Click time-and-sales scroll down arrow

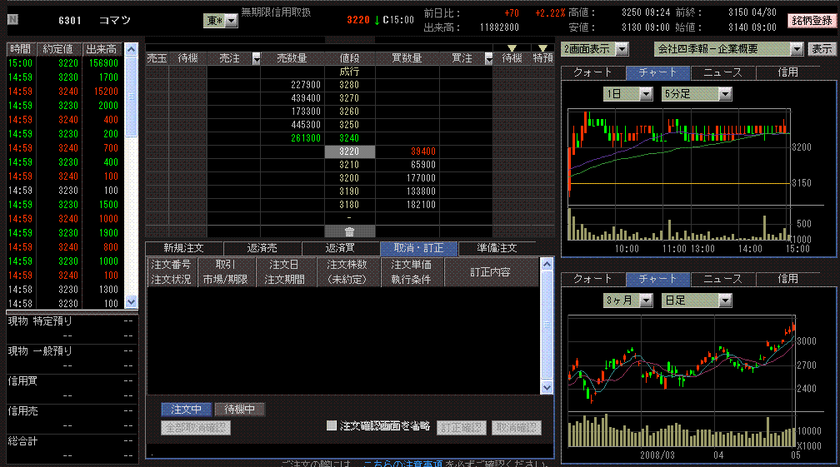(132, 302)
